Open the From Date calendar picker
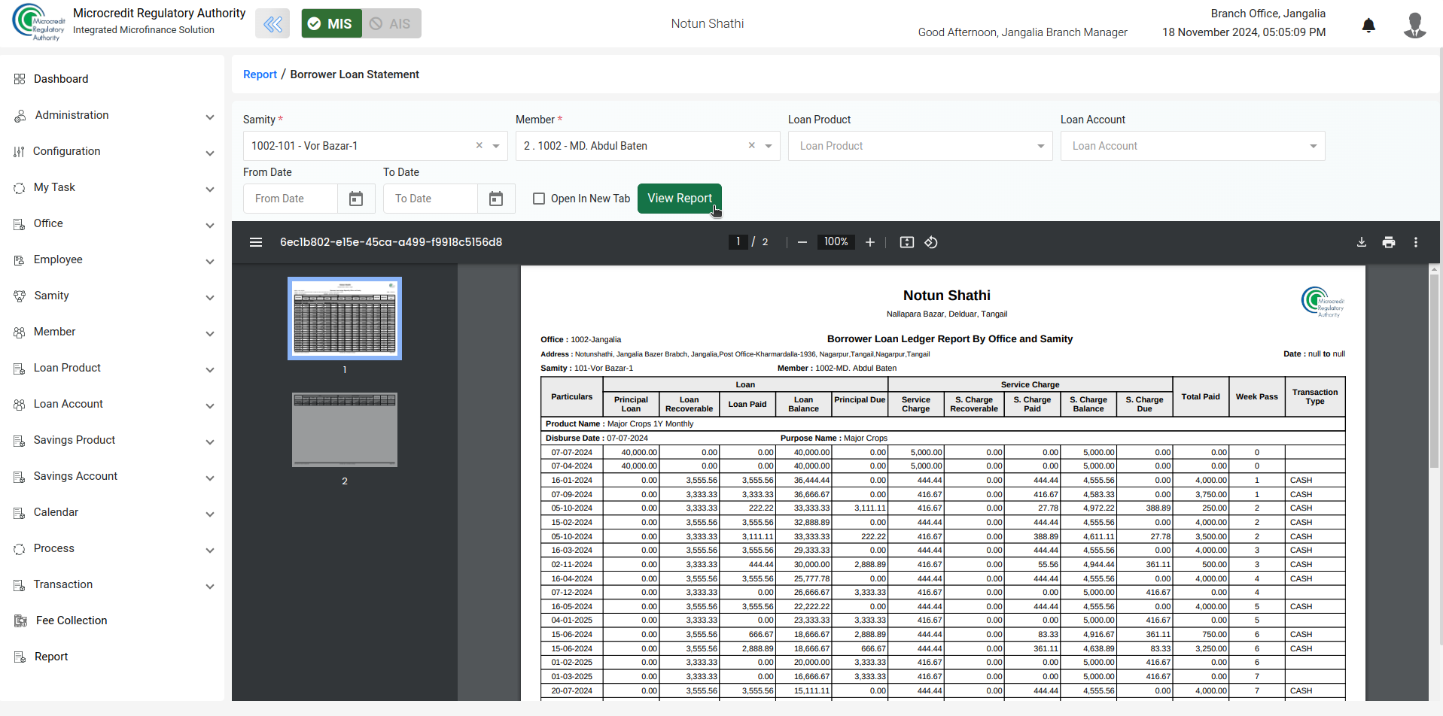Image resolution: width=1443 pixels, height=716 pixels. click(x=356, y=199)
